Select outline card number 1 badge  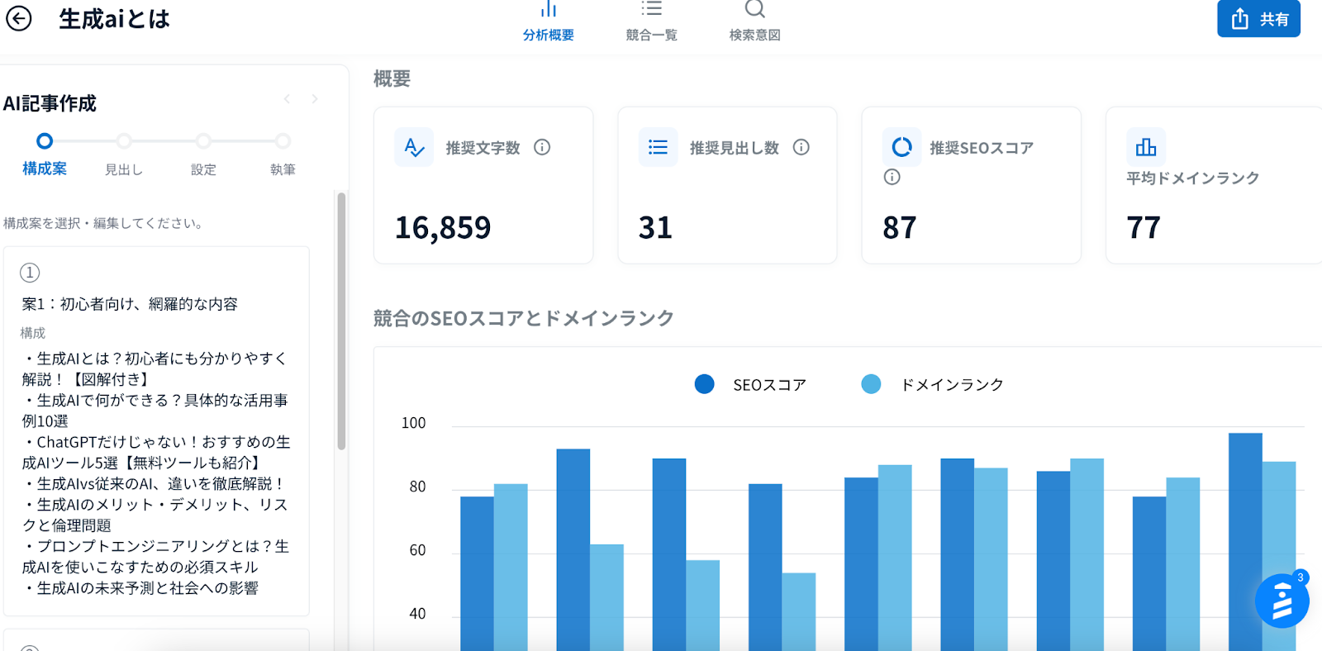click(x=30, y=273)
